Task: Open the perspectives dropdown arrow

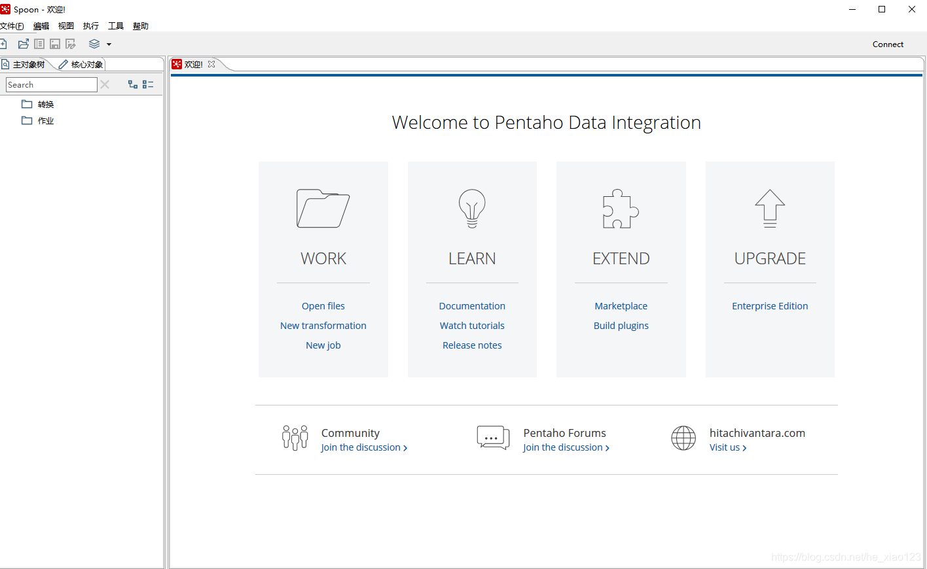Action: [x=109, y=44]
